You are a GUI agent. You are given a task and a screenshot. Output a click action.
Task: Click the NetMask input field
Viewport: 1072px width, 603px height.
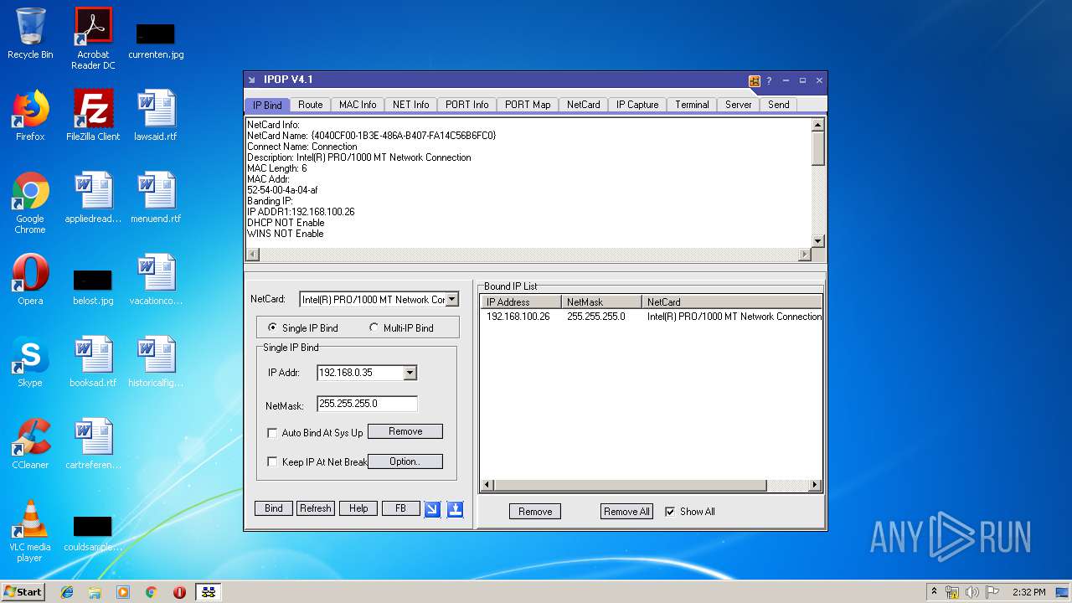[x=367, y=404]
